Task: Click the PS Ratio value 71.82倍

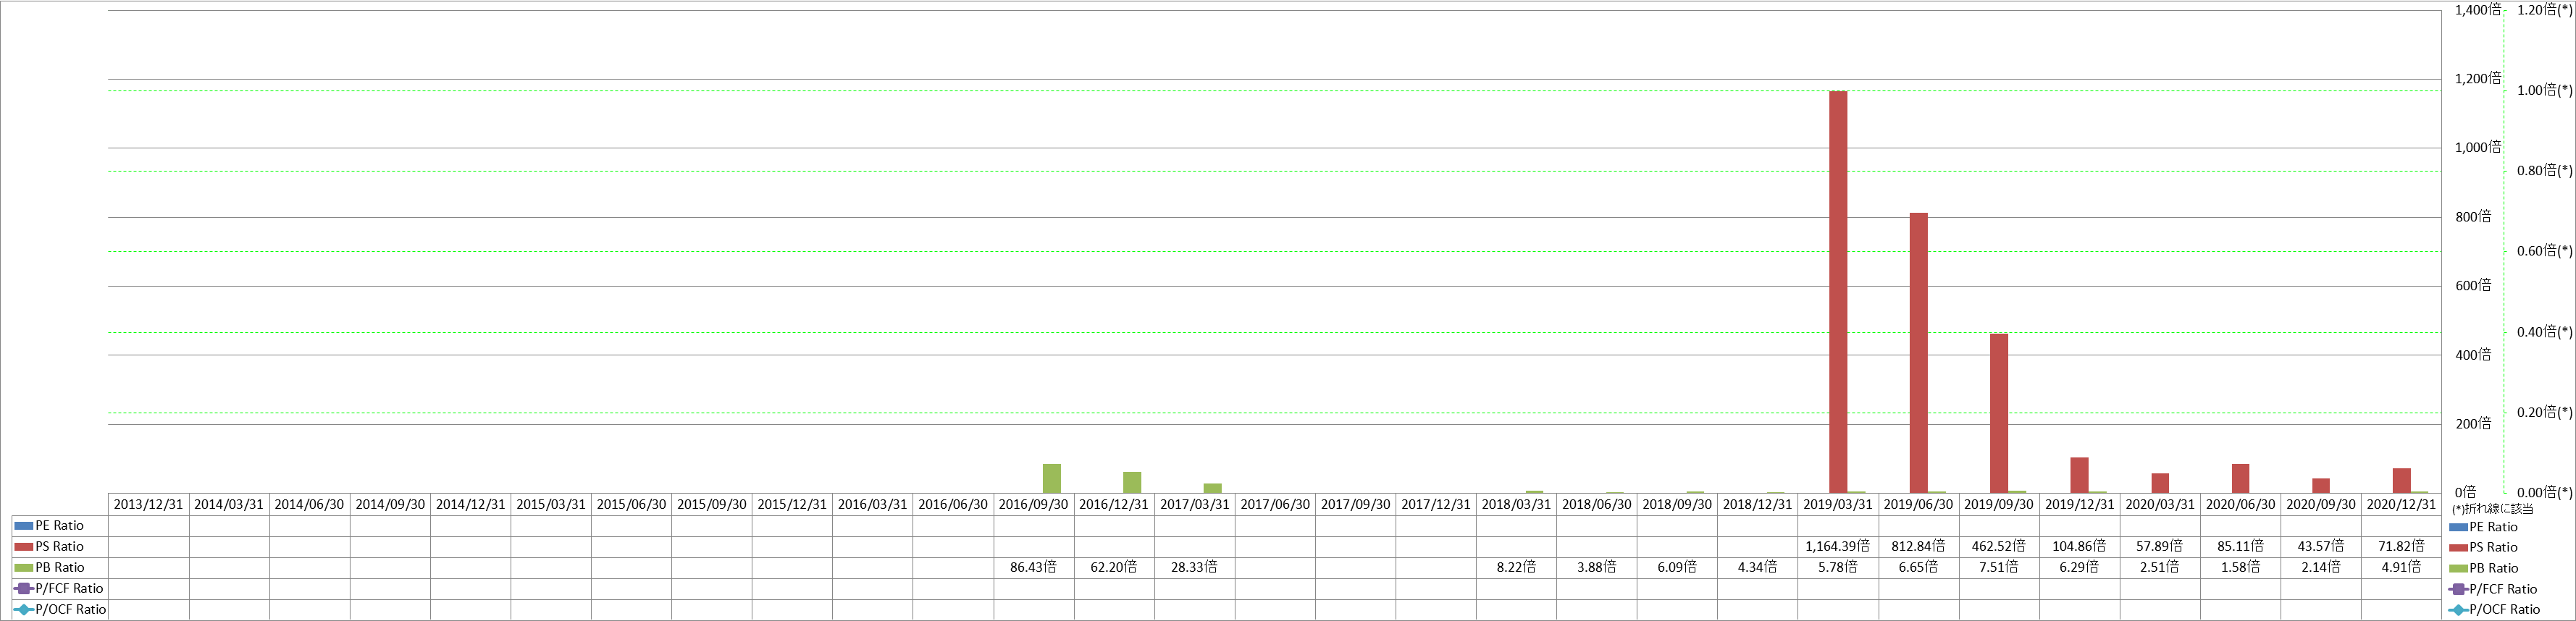Action: click(x=2401, y=546)
